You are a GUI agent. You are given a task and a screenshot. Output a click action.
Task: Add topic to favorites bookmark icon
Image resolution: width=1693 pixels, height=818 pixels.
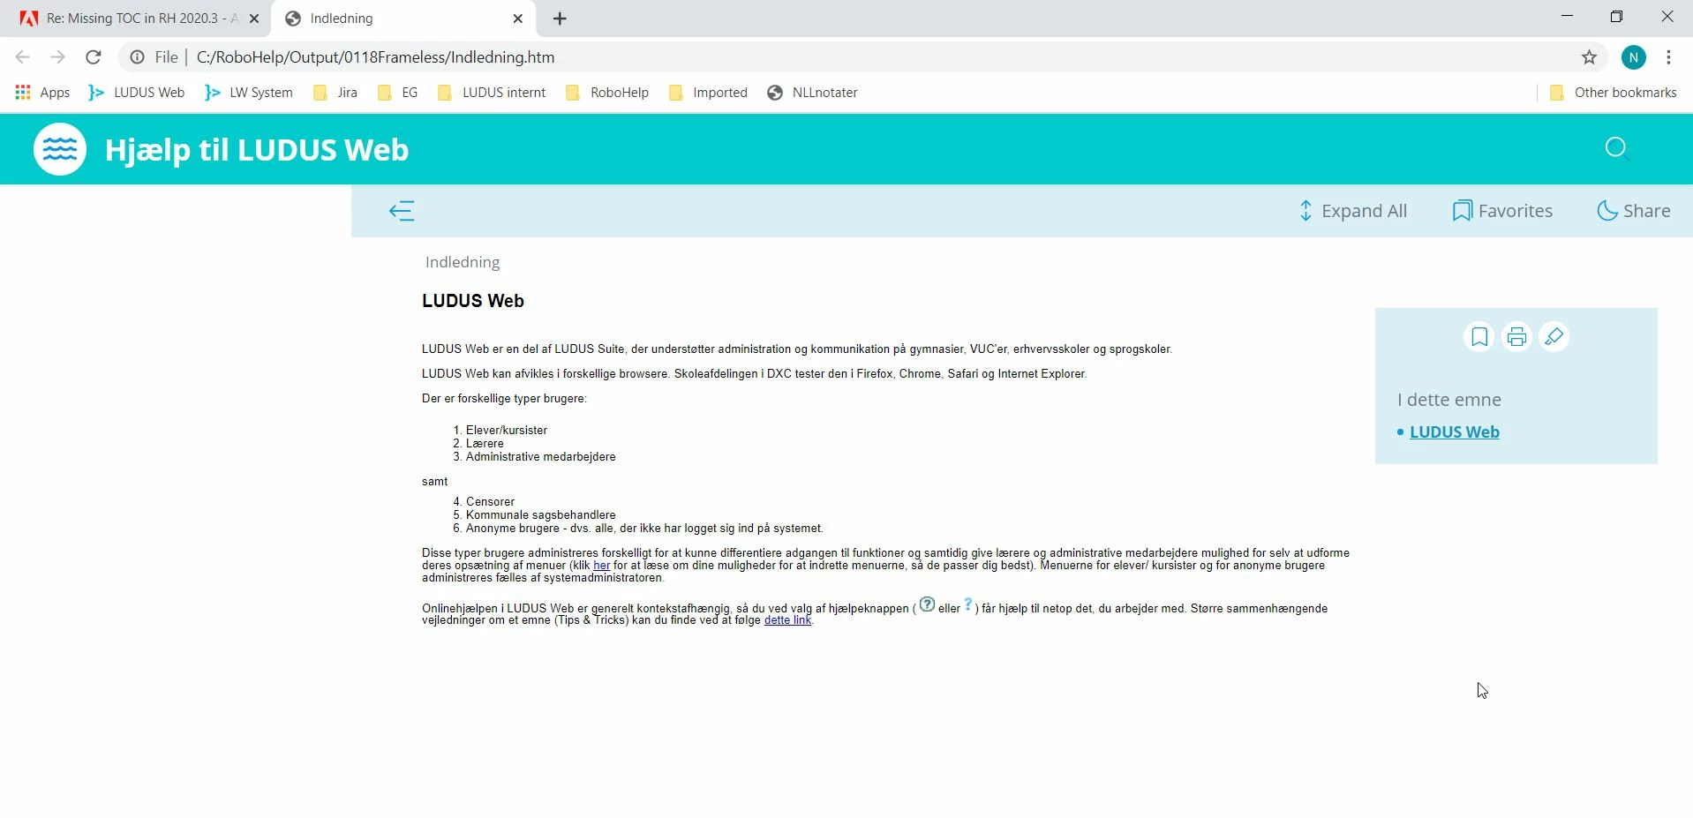click(1479, 337)
